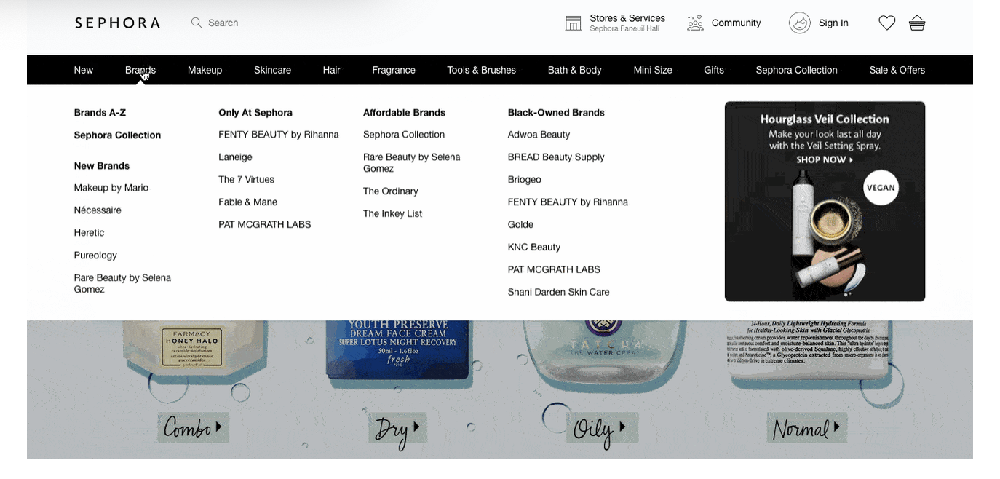Open the Bath & Body menu
Image resolution: width=1000 pixels, height=479 pixels.
574,70
